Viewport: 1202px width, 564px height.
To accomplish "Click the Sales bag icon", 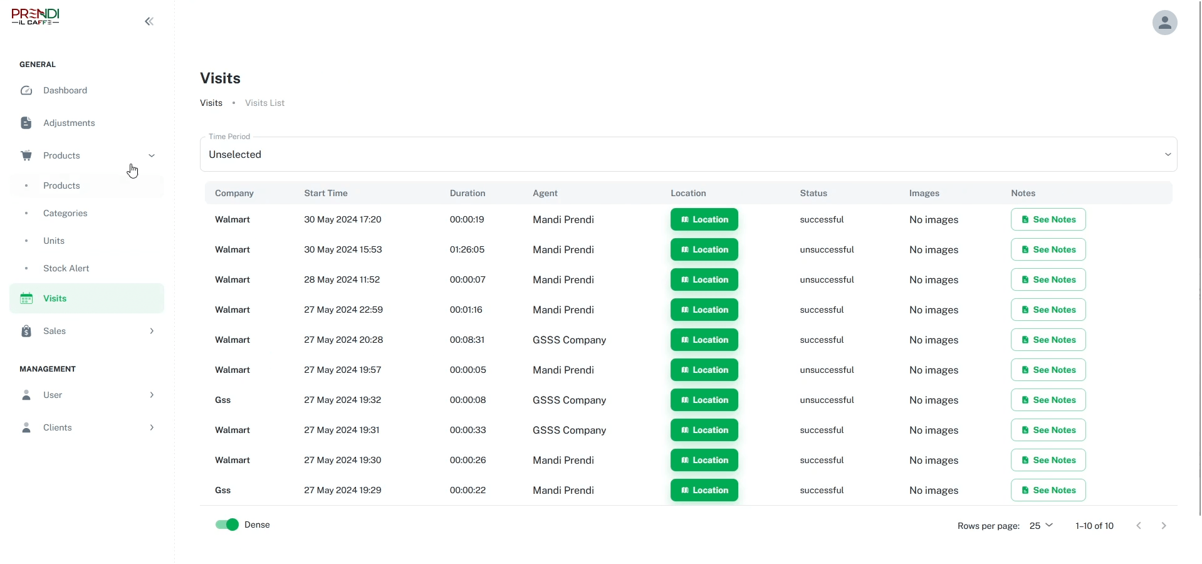I will (x=26, y=331).
